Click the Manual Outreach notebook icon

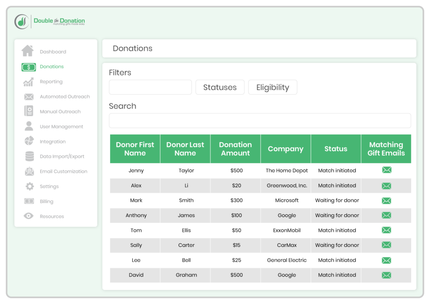coord(29,111)
